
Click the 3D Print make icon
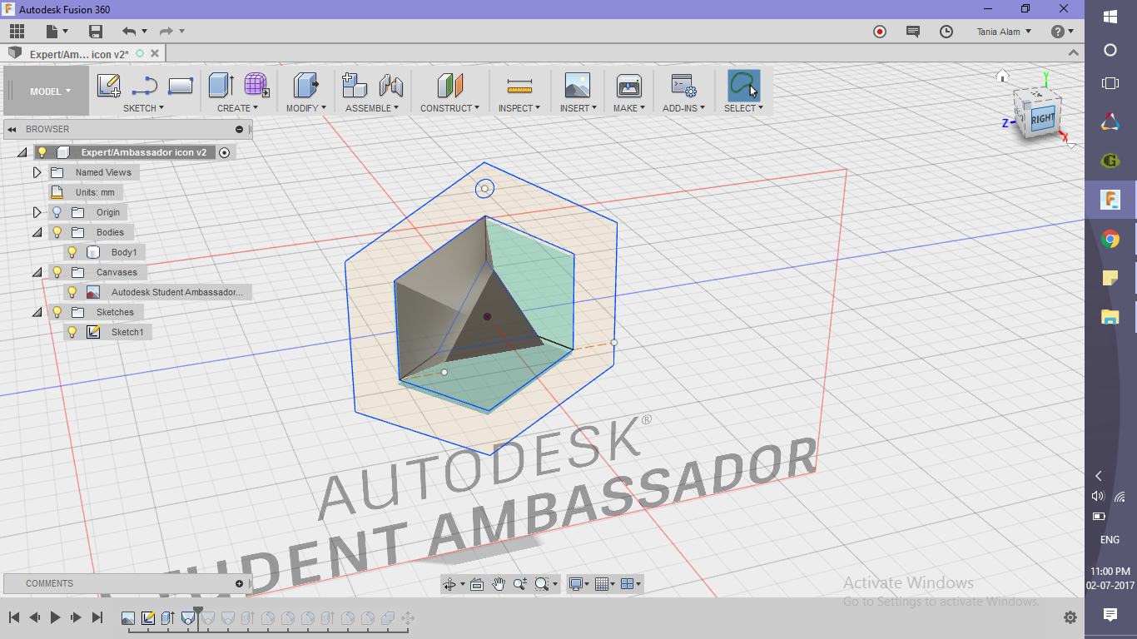[628, 86]
